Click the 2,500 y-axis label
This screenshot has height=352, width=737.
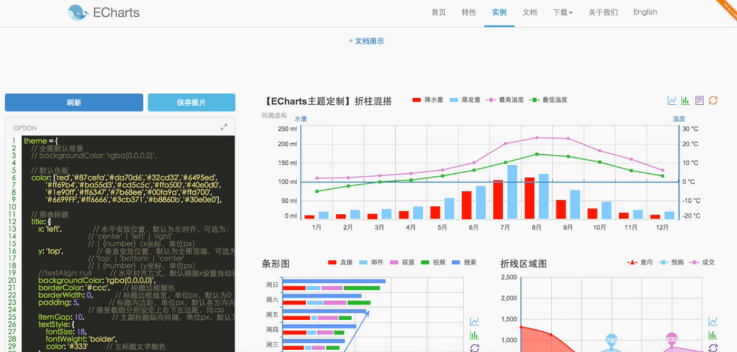click(x=507, y=277)
